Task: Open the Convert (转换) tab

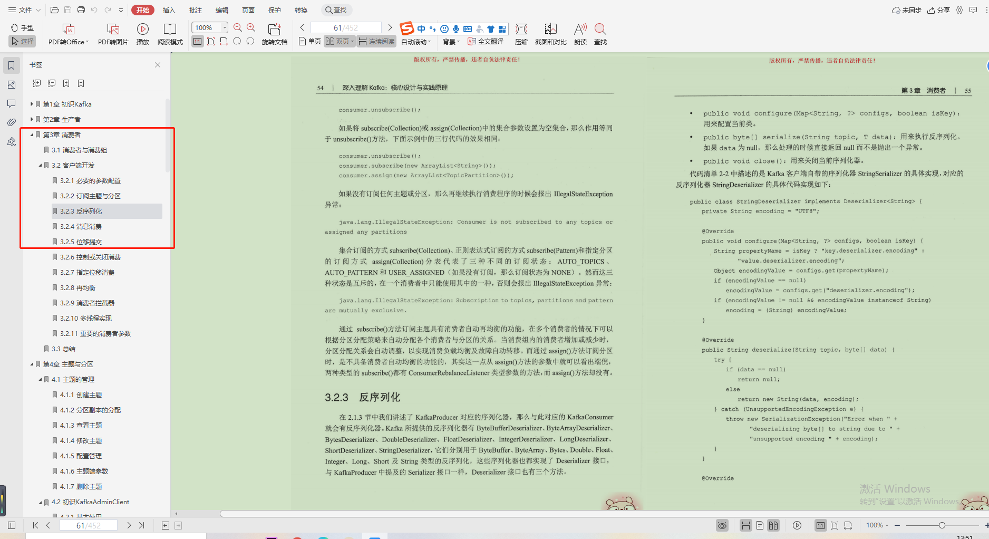Action: click(x=300, y=10)
